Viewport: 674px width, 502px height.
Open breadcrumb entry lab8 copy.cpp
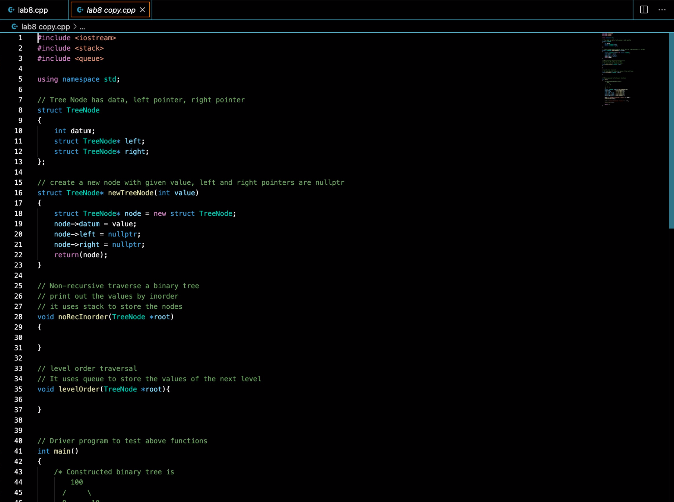45,26
